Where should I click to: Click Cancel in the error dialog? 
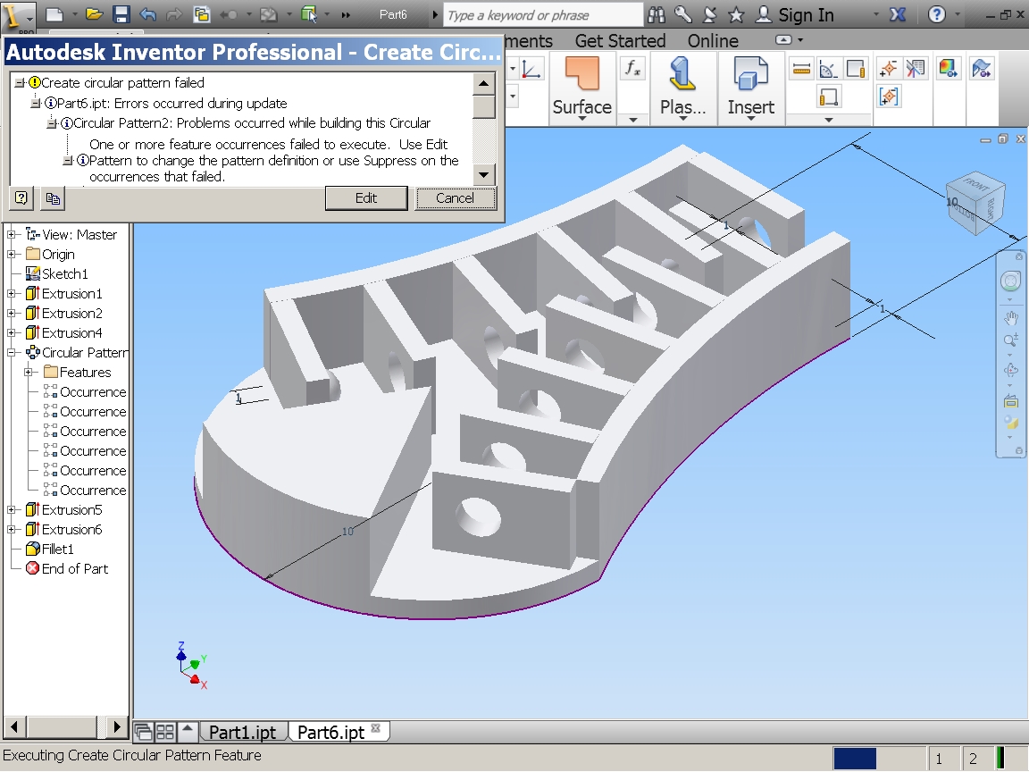[x=455, y=198]
